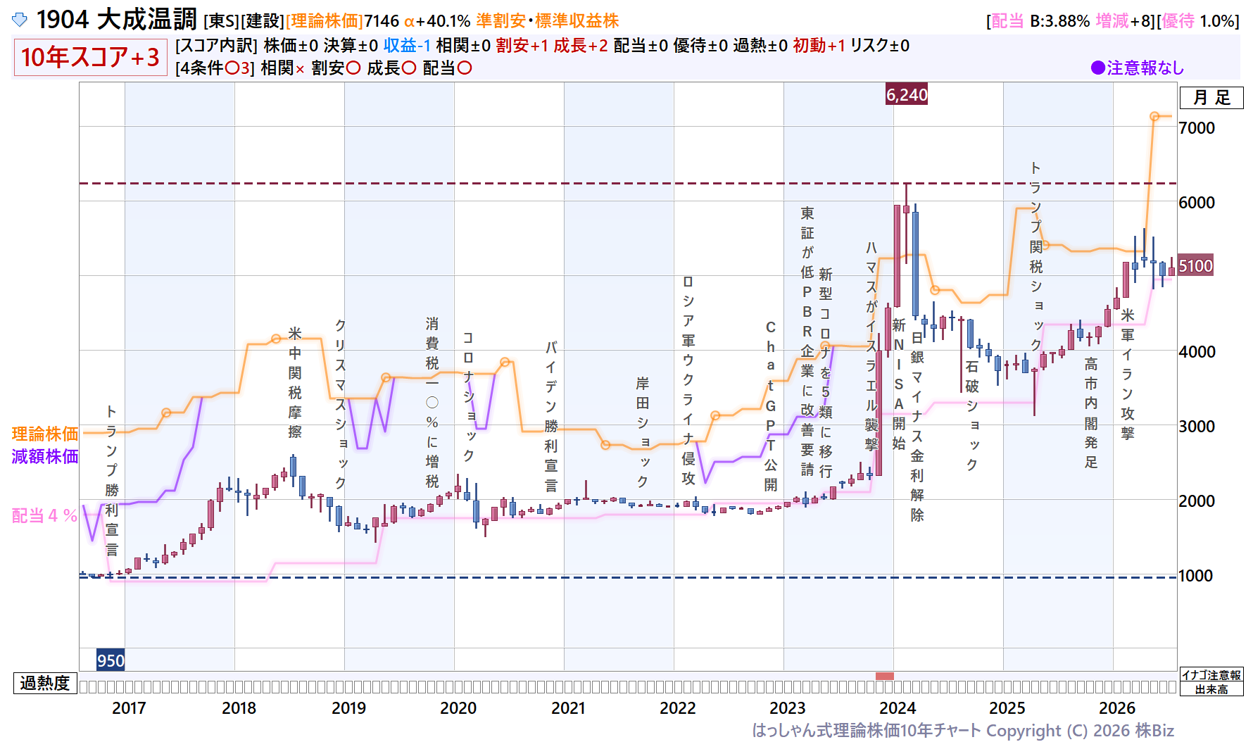Click the 新NISA開始 event annotation
Screen dimensions: 1253x742
click(899, 384)
